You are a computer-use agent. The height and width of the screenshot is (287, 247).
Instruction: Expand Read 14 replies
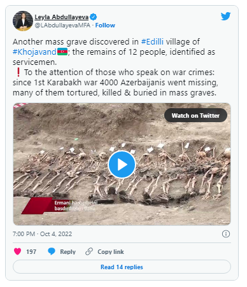tap(122, 267)
